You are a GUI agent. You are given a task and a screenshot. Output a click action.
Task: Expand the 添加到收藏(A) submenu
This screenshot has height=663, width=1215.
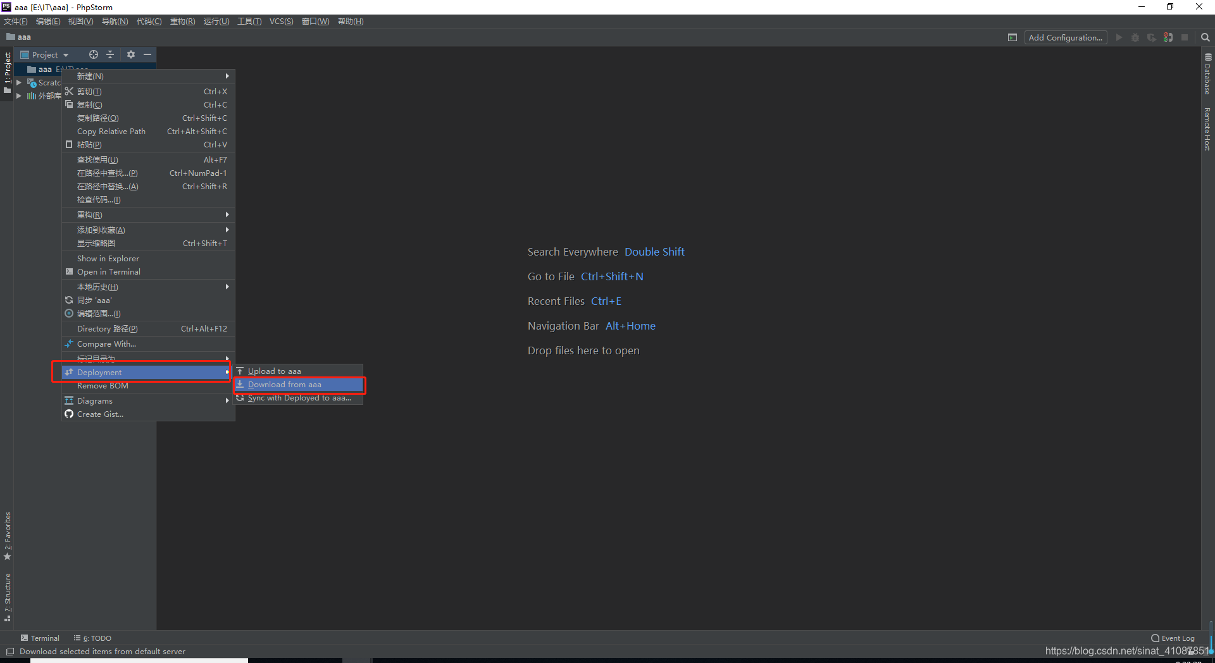click(x=148, y=230)
